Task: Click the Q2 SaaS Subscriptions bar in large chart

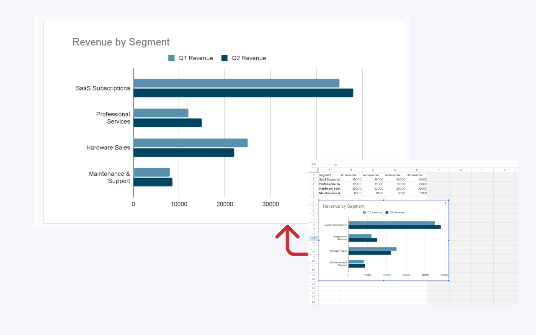Action: tap(243, 93)
